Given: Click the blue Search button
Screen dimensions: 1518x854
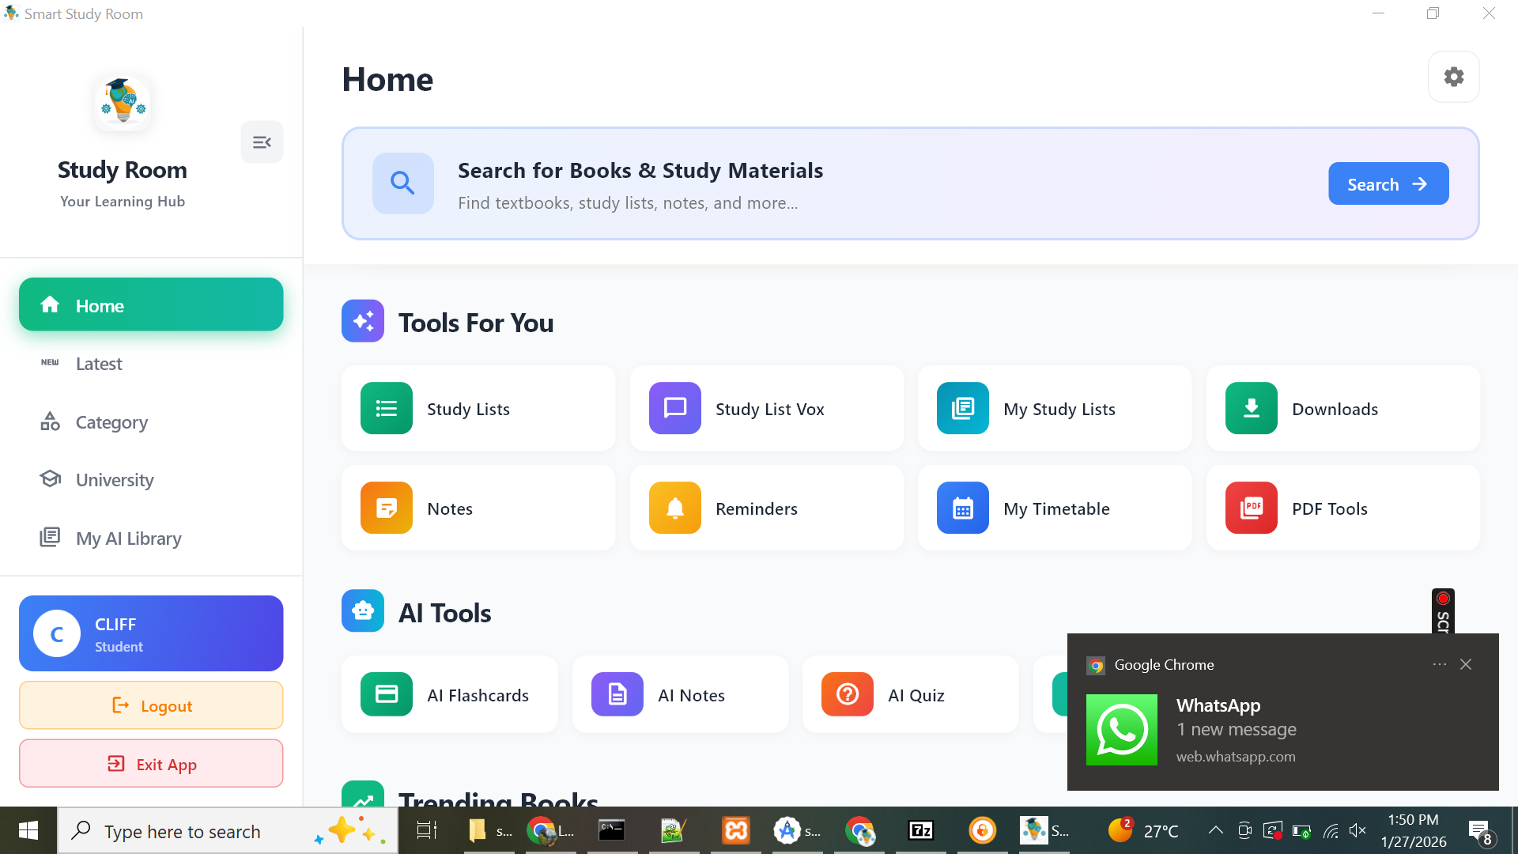Looking at the screenshot, I should coord(1388,184).
